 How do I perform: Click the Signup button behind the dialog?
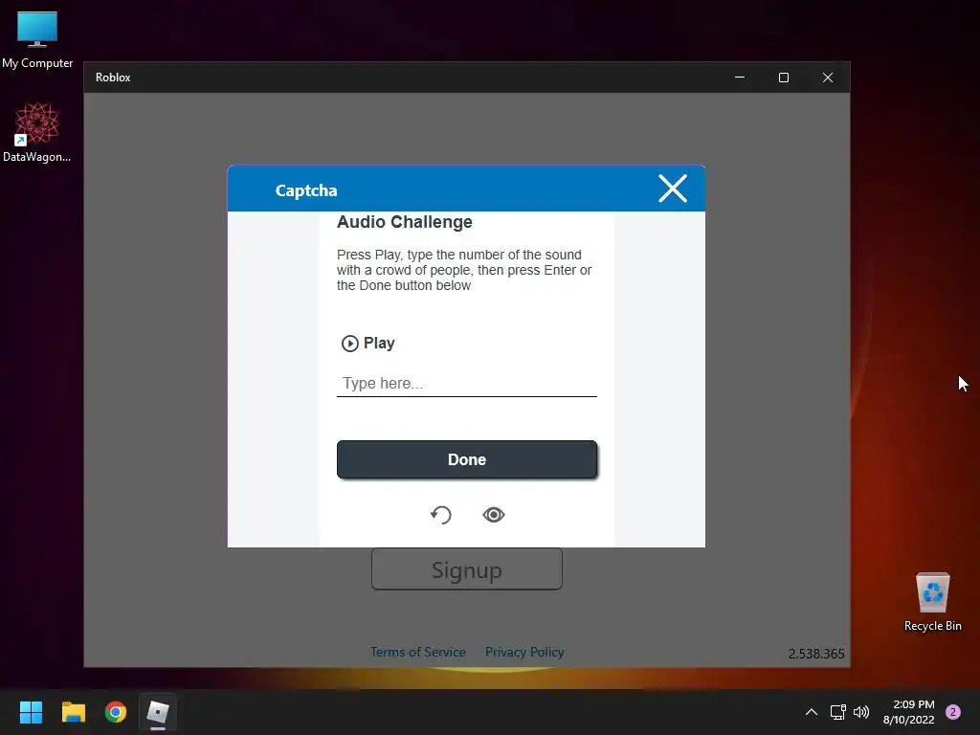pos(467,569)
